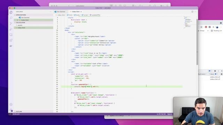The image size is (223, 125).
Task: Open DevTools settings gear icon
Action: [x=215, y=71]
